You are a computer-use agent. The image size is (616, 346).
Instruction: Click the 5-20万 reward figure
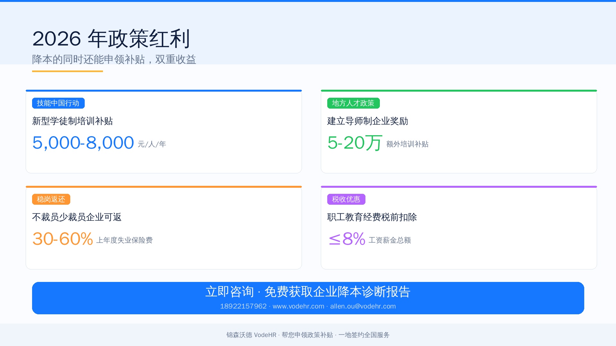tap(355, 143)
